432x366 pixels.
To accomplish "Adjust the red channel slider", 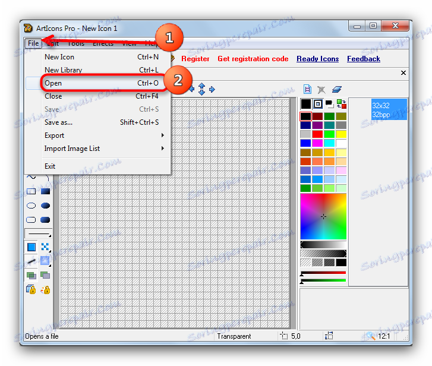I will tap(323, 273).
